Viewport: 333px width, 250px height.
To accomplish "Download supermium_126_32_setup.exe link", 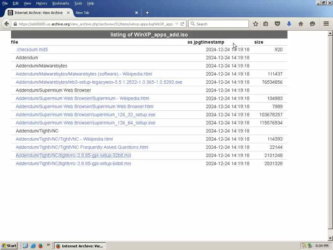I will 86,115.
